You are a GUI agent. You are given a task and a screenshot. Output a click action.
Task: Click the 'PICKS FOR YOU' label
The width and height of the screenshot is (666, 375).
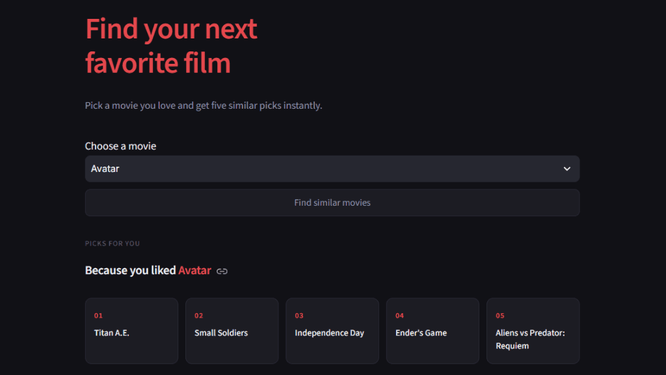pyautogui.click(x=112, y=243)
